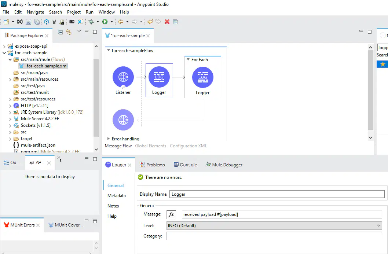Viewport: 388px width, 254px height.
Task: Open the Search menu
Action: pyautogui.click(x=55, y=12)
